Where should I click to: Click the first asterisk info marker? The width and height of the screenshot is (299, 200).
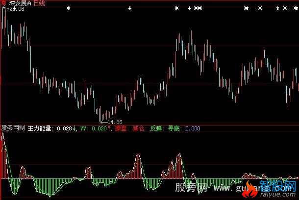point(69,8)
